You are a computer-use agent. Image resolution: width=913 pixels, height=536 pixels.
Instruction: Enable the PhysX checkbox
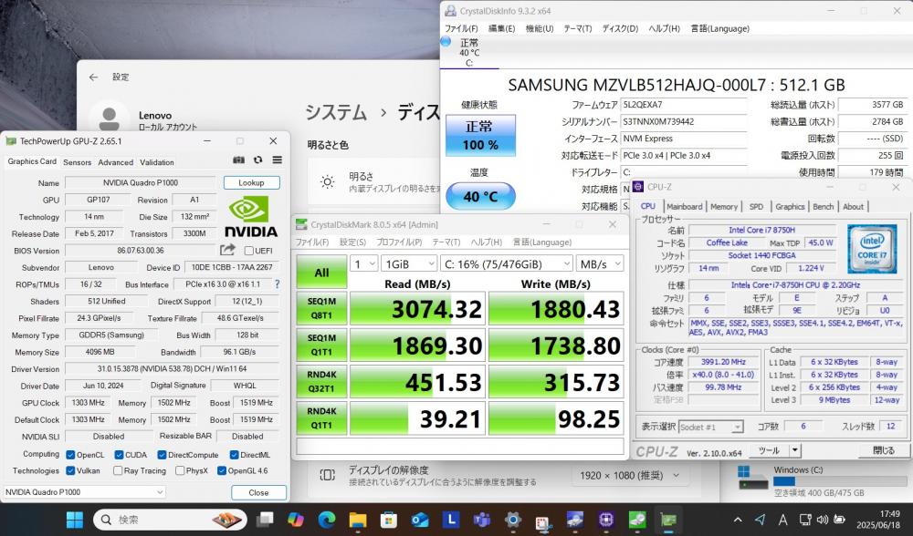(180, 470)
